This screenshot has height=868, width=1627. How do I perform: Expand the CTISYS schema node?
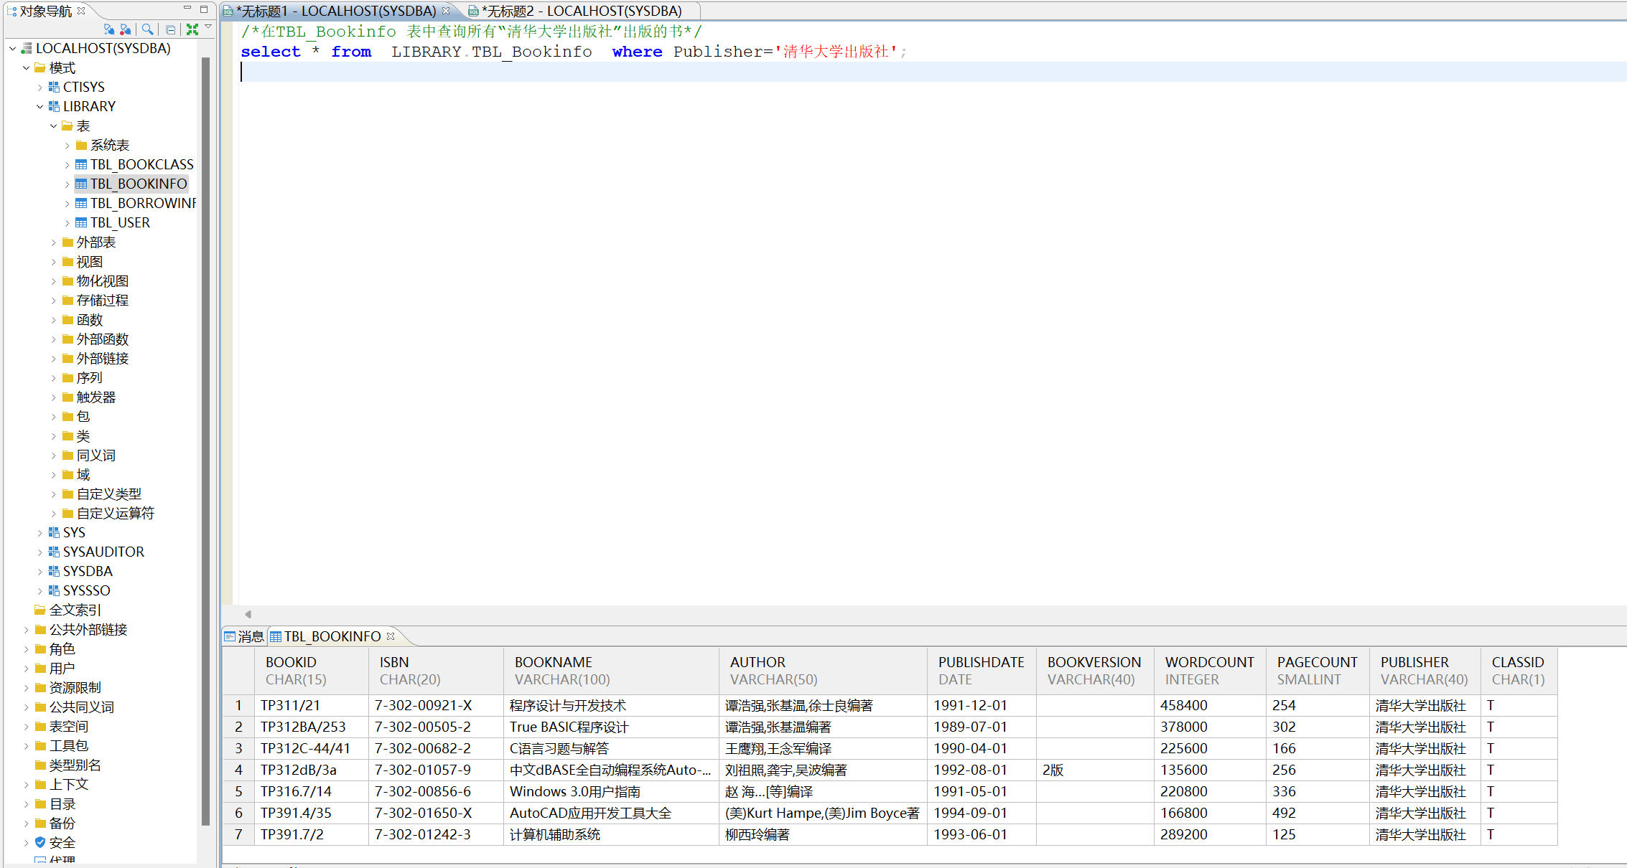pyautogui.click(x=39, y=88)
